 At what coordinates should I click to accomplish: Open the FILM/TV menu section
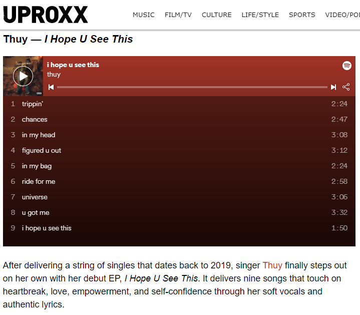tap(178, 15)
